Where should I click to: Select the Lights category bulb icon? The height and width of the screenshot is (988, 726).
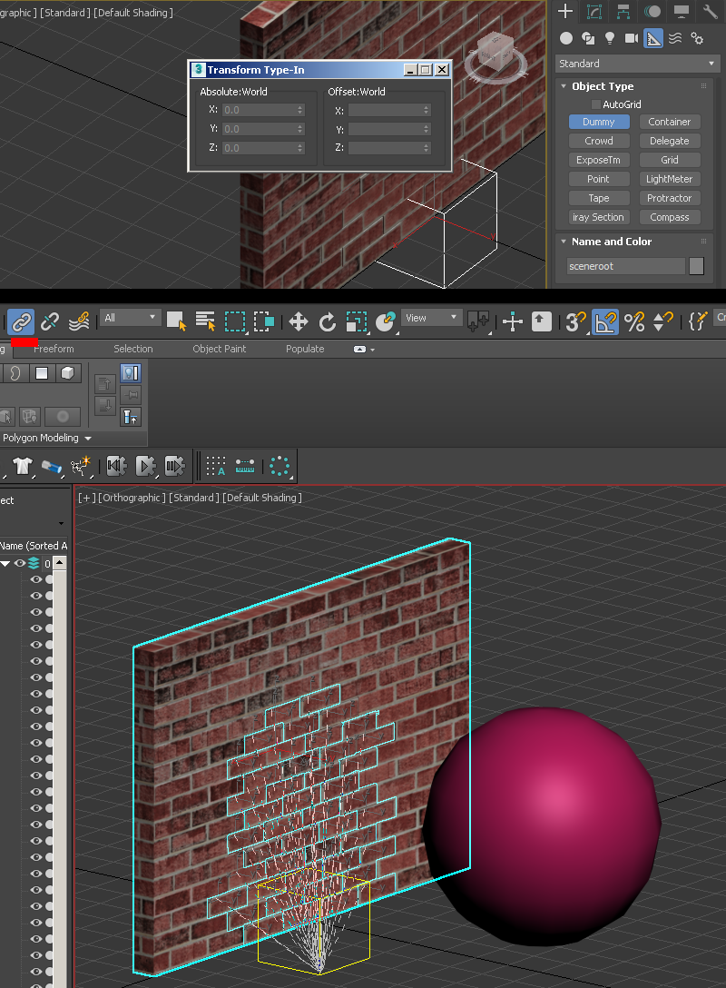click(x=610, y=38)
